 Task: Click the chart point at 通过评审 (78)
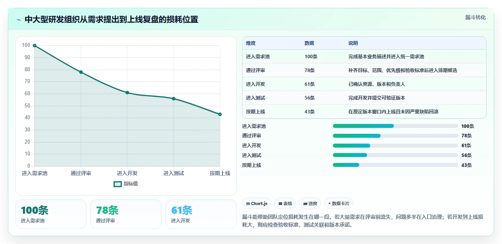(81, 72)
